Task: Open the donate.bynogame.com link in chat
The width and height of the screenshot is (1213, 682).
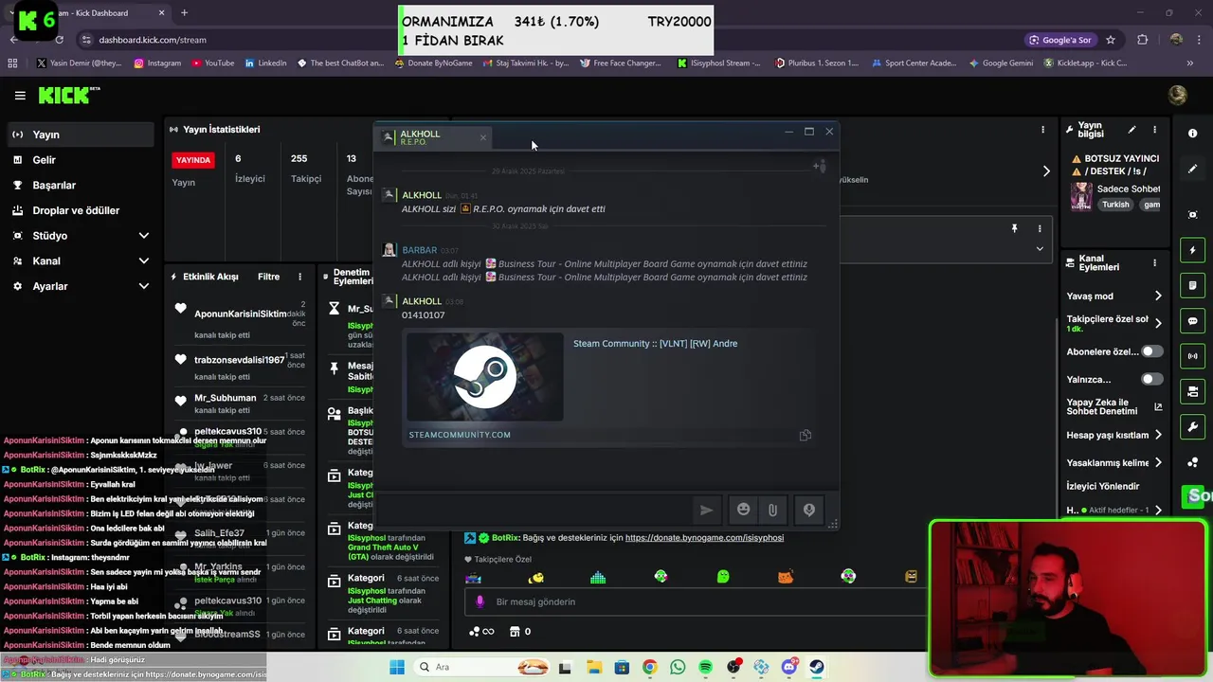Action: click(704, 537)
